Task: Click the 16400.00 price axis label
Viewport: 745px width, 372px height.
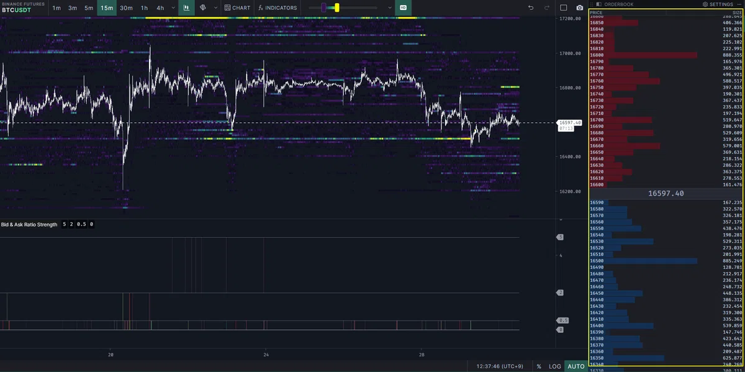Action: (570, 157)
